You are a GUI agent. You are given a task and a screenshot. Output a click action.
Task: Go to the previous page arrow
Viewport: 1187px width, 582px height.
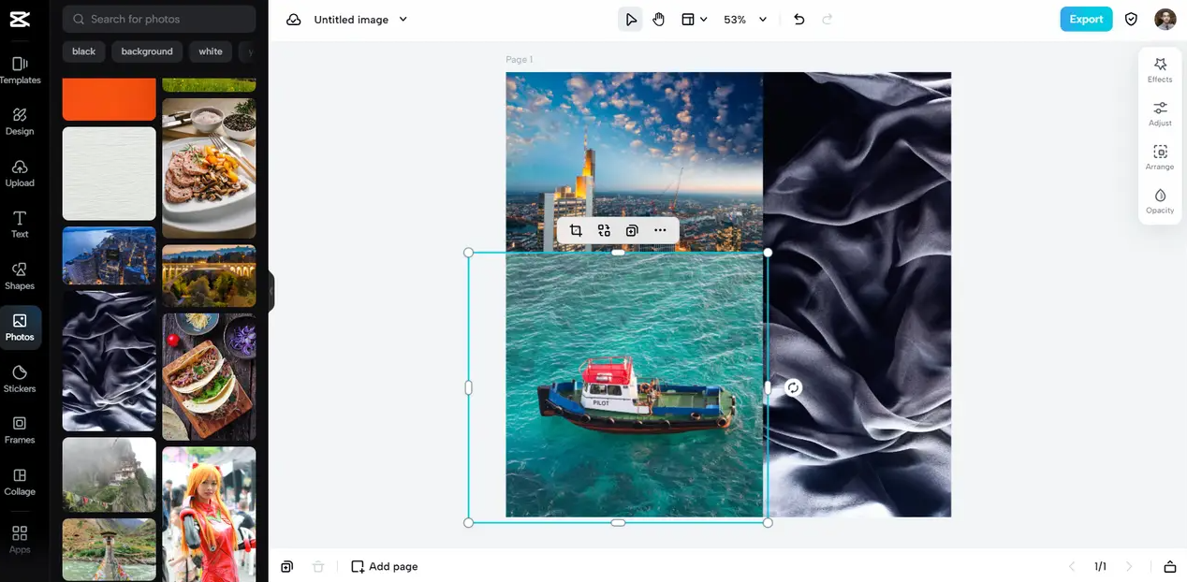[x=1072, y=566]
